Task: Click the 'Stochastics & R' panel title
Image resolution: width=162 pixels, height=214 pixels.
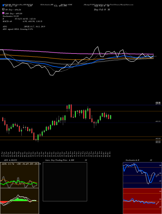Action: (133, 160)
